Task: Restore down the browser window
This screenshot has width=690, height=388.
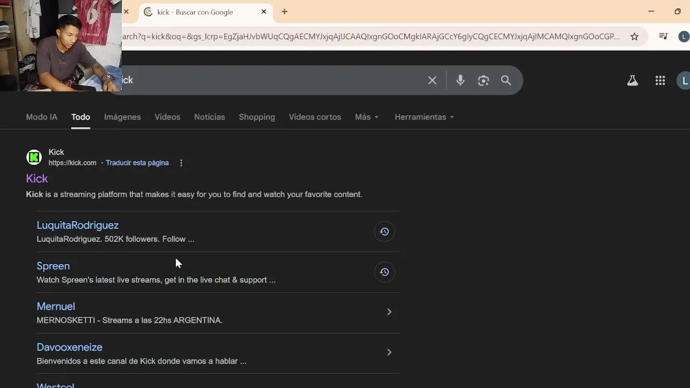Action: point(678,11)
